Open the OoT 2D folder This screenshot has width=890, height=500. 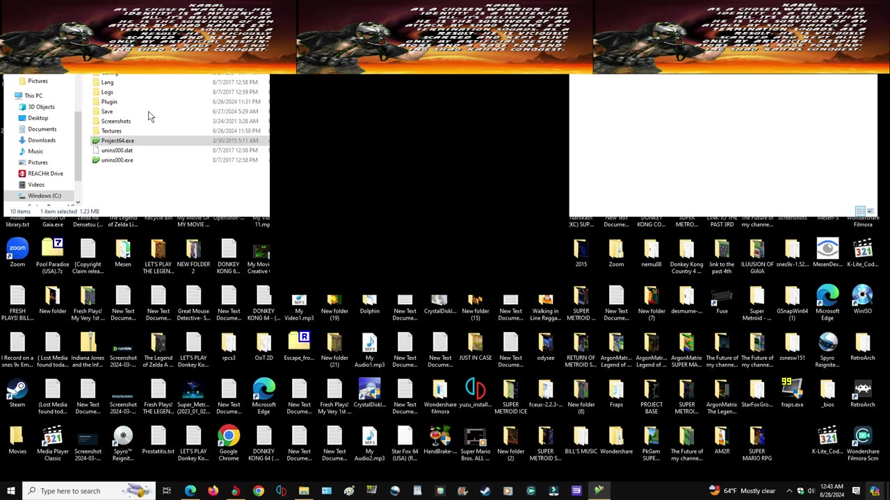coord(264,347)
